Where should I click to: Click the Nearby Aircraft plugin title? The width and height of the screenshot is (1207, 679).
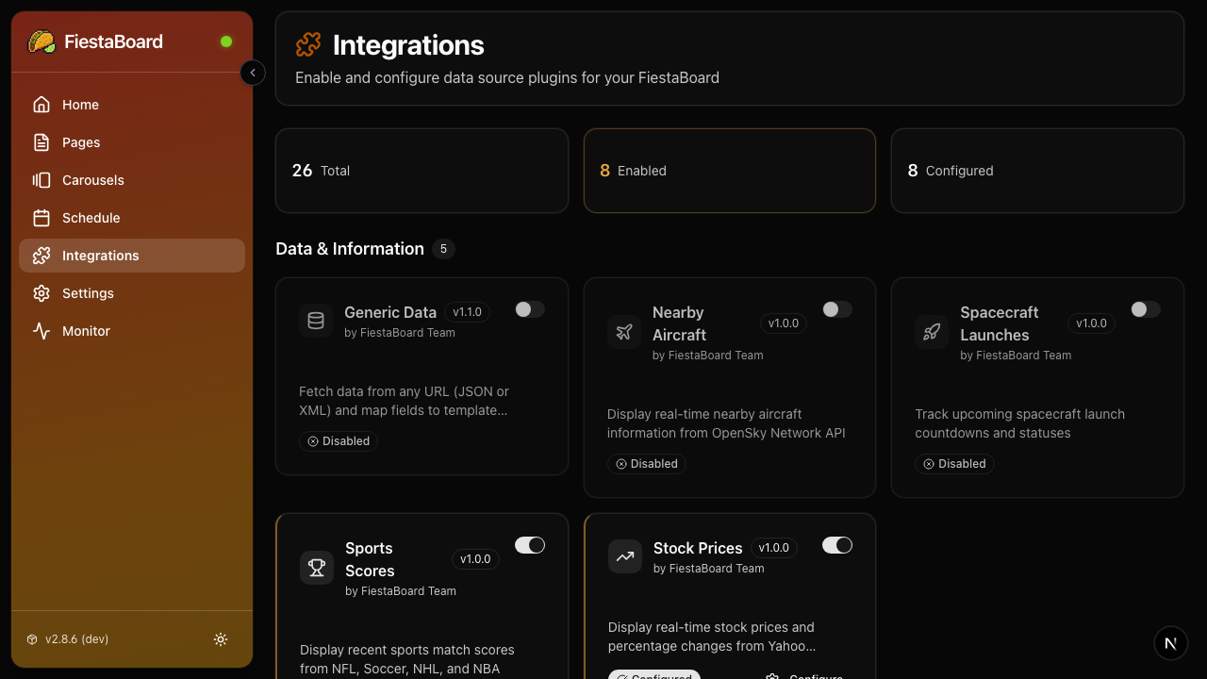pos(679,323)
